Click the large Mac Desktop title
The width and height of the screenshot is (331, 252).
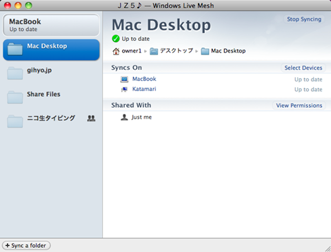point(161,25)
